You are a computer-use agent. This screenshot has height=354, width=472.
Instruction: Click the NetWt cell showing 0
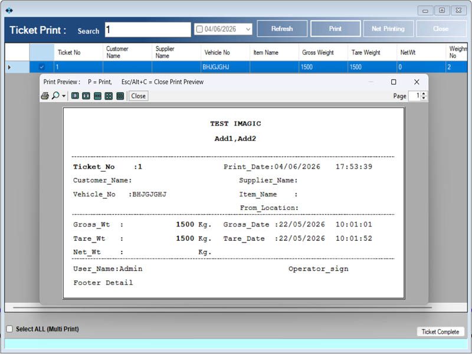point(421,67)
